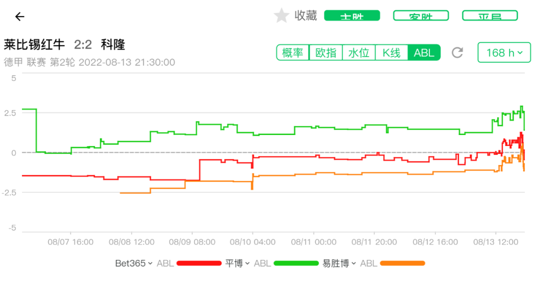
Task: Expand the 易胜博 bookmaker dropdown
Action: [339, 263]
